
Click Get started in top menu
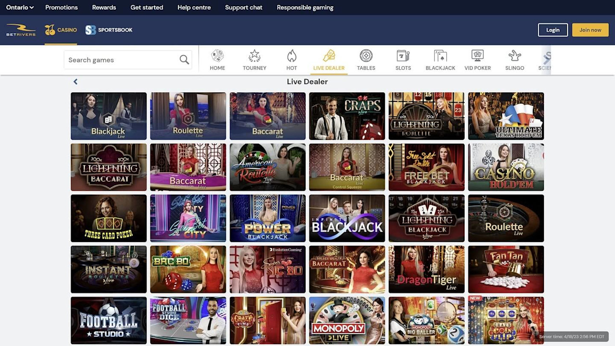pyautogui.click(x=147, y=7)
